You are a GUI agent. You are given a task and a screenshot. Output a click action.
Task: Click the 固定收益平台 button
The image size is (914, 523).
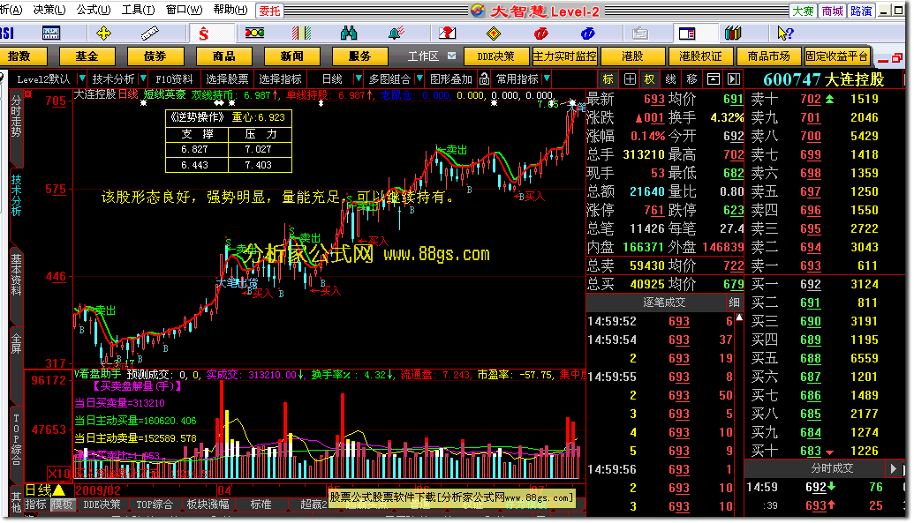[x=836, y=56]
